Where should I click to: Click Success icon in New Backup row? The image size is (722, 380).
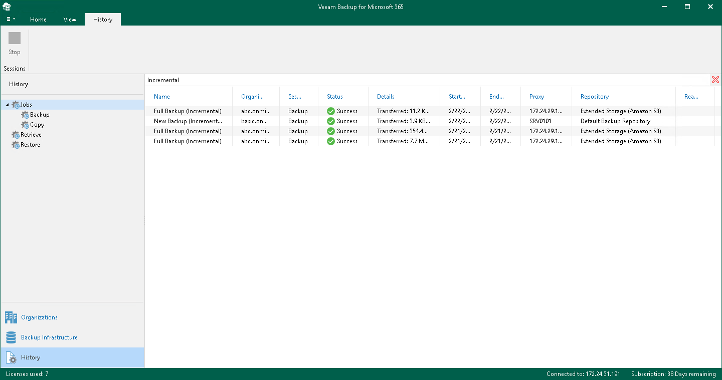[331, 121]
